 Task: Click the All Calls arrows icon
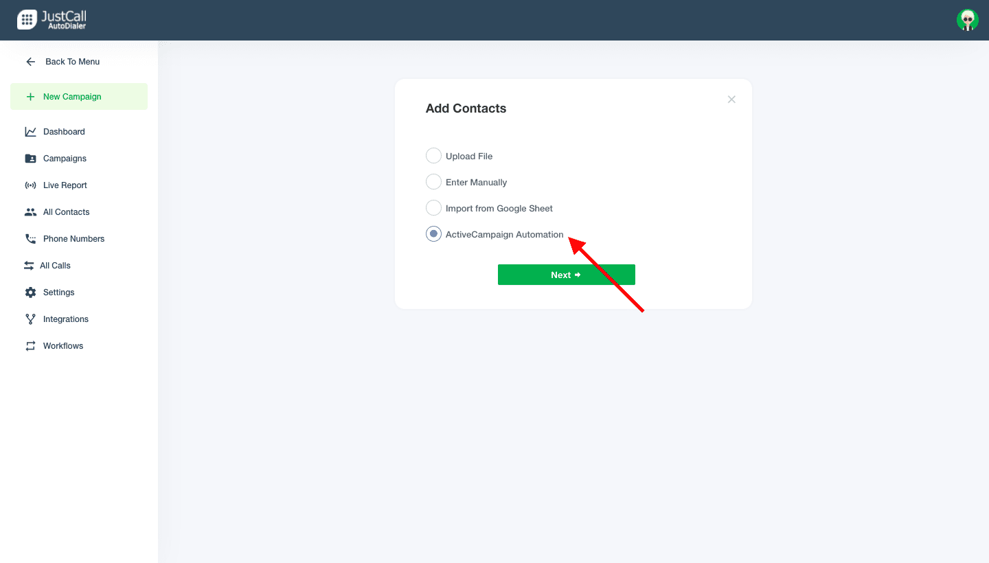coord(29,266)
